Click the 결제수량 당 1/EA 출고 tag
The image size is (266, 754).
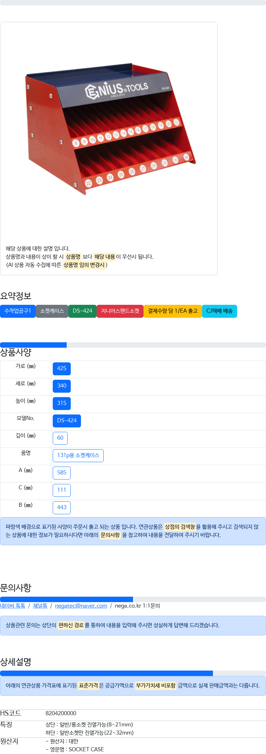[x=173, y=311]
